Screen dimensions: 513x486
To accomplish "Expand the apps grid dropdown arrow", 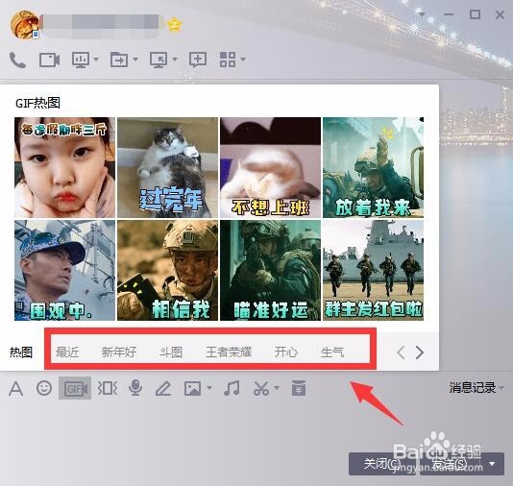I will pos(243,60).
